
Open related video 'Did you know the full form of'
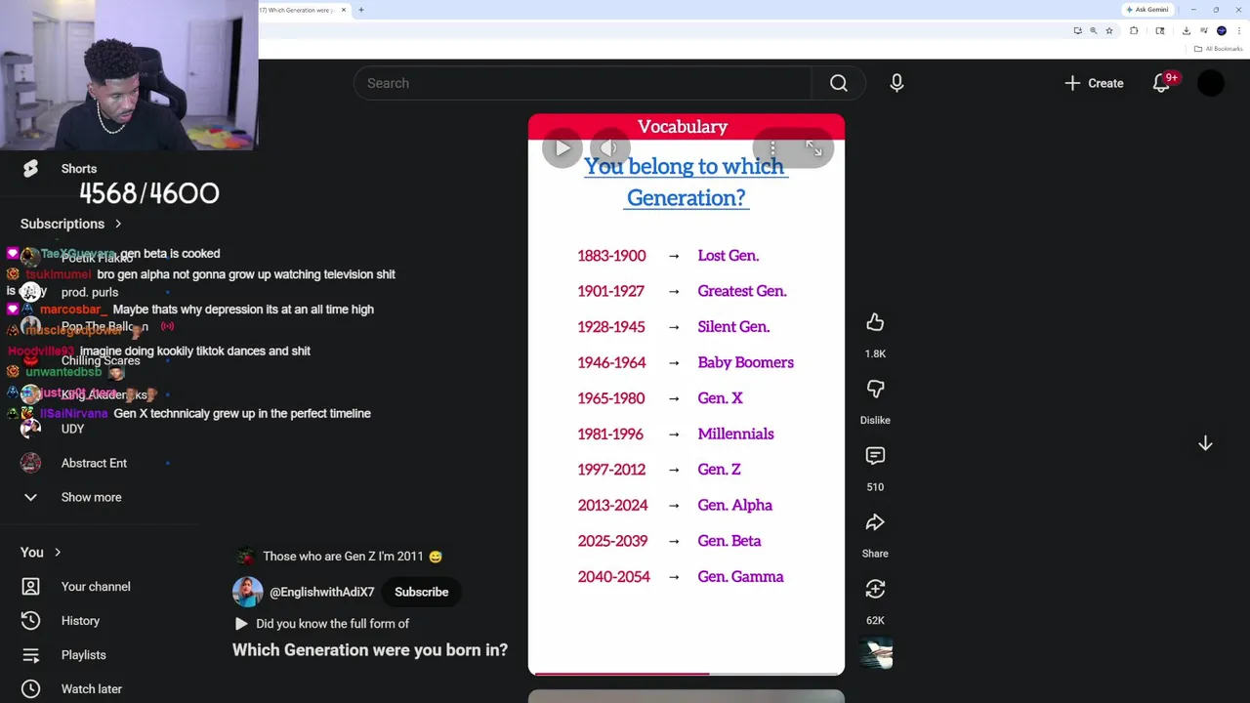click(322, 623)
